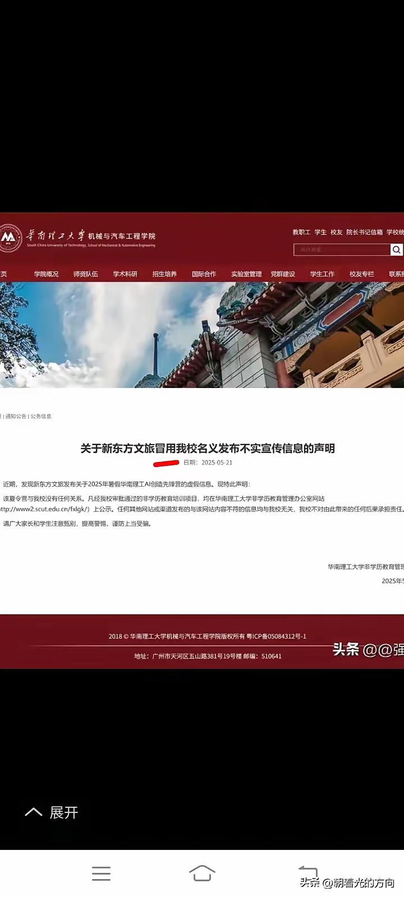Open the 党群建设 menu
This screenshot has height=897, width=404.
283,274
